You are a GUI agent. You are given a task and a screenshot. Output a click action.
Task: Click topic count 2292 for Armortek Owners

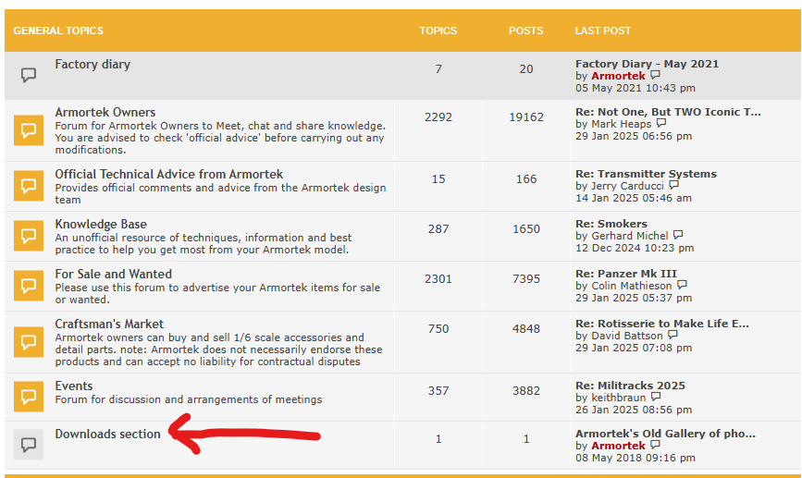coord(438,117)
